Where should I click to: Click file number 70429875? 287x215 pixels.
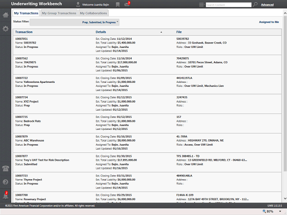coord(183,58)
